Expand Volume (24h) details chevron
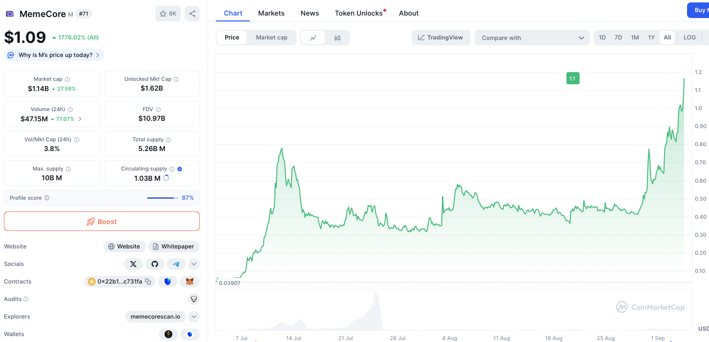Image resolution: width=709 pixels, height=342 pixels. pyautogui.click(x=80, y=119)
